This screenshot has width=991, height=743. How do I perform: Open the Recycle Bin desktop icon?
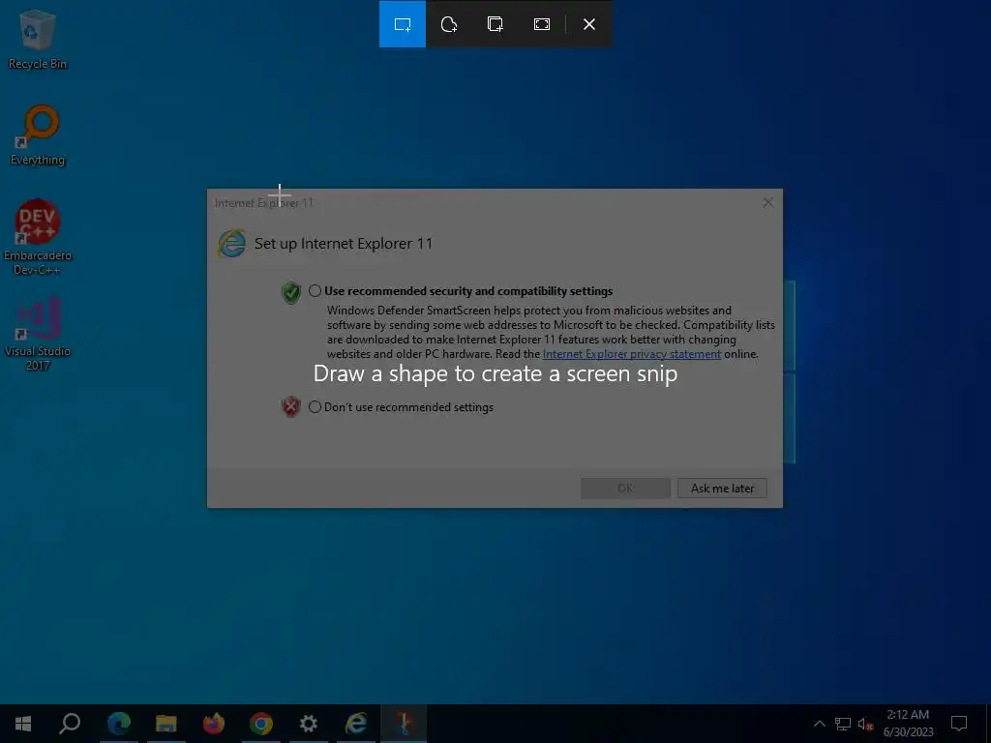[x=38, y=39]
